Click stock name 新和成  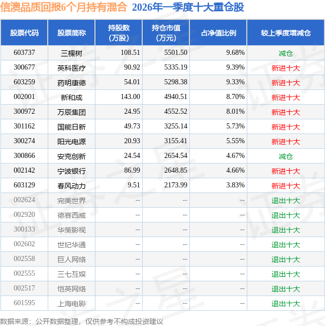pyautogui.click(x=72, y=97)
